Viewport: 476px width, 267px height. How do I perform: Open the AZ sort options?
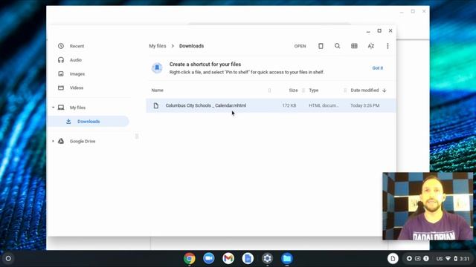point(370,46)
